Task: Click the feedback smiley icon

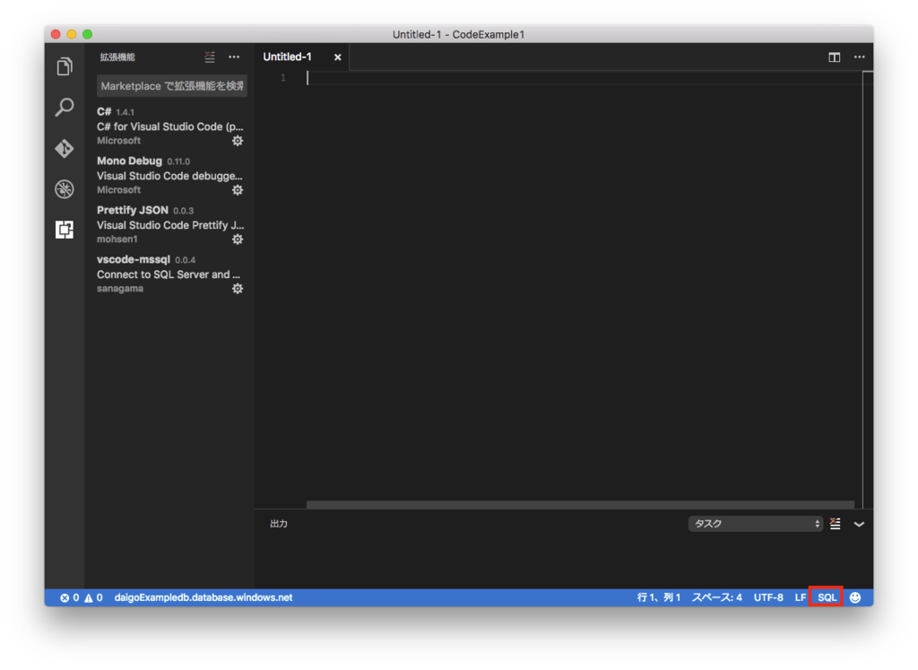Action: pyautogui.click(x=855, y=597)
